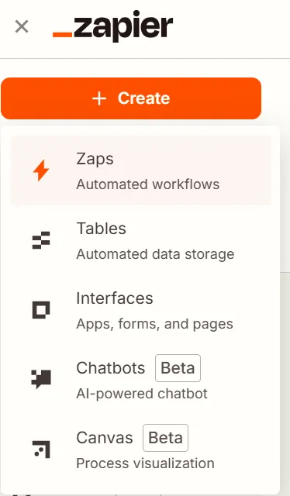290x496 pixels.
Task: Choose Tables from the Create menu
Action: coord(141,241)
